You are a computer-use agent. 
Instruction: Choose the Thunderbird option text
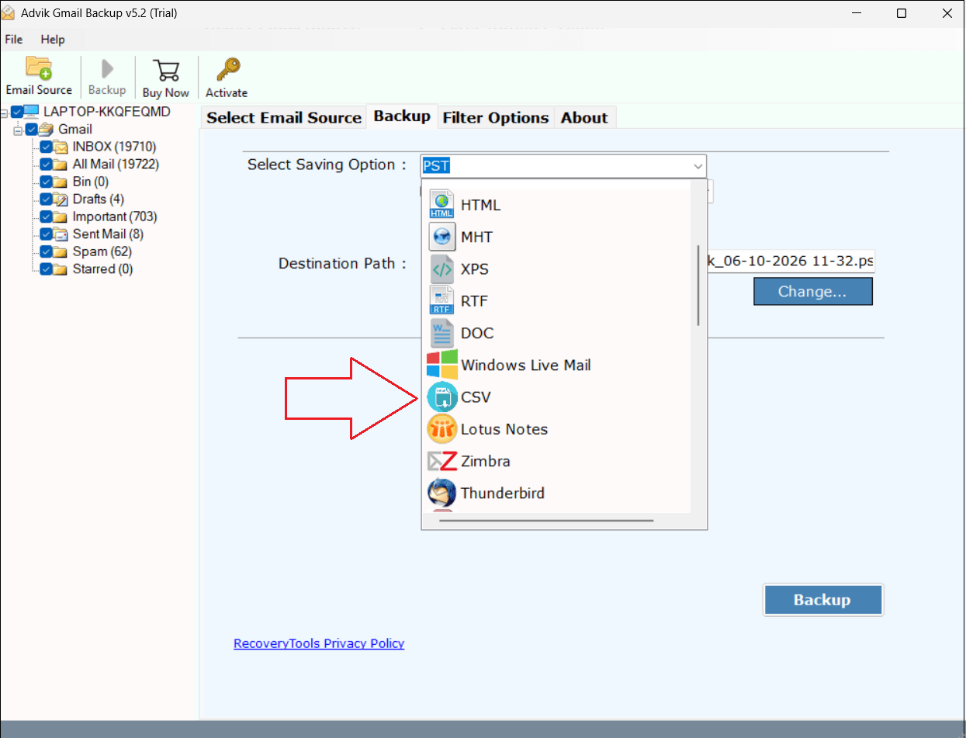(503, 493)
